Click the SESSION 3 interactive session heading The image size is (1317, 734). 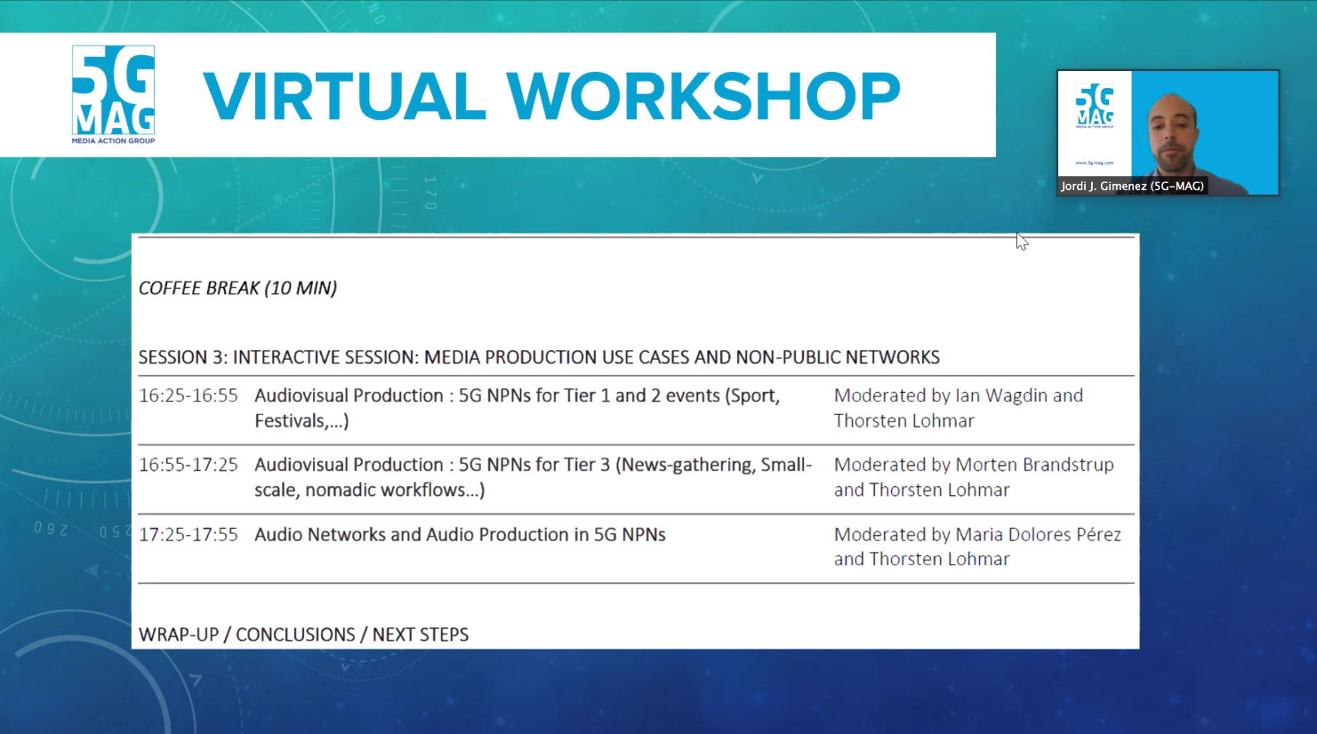pos(539,357)
